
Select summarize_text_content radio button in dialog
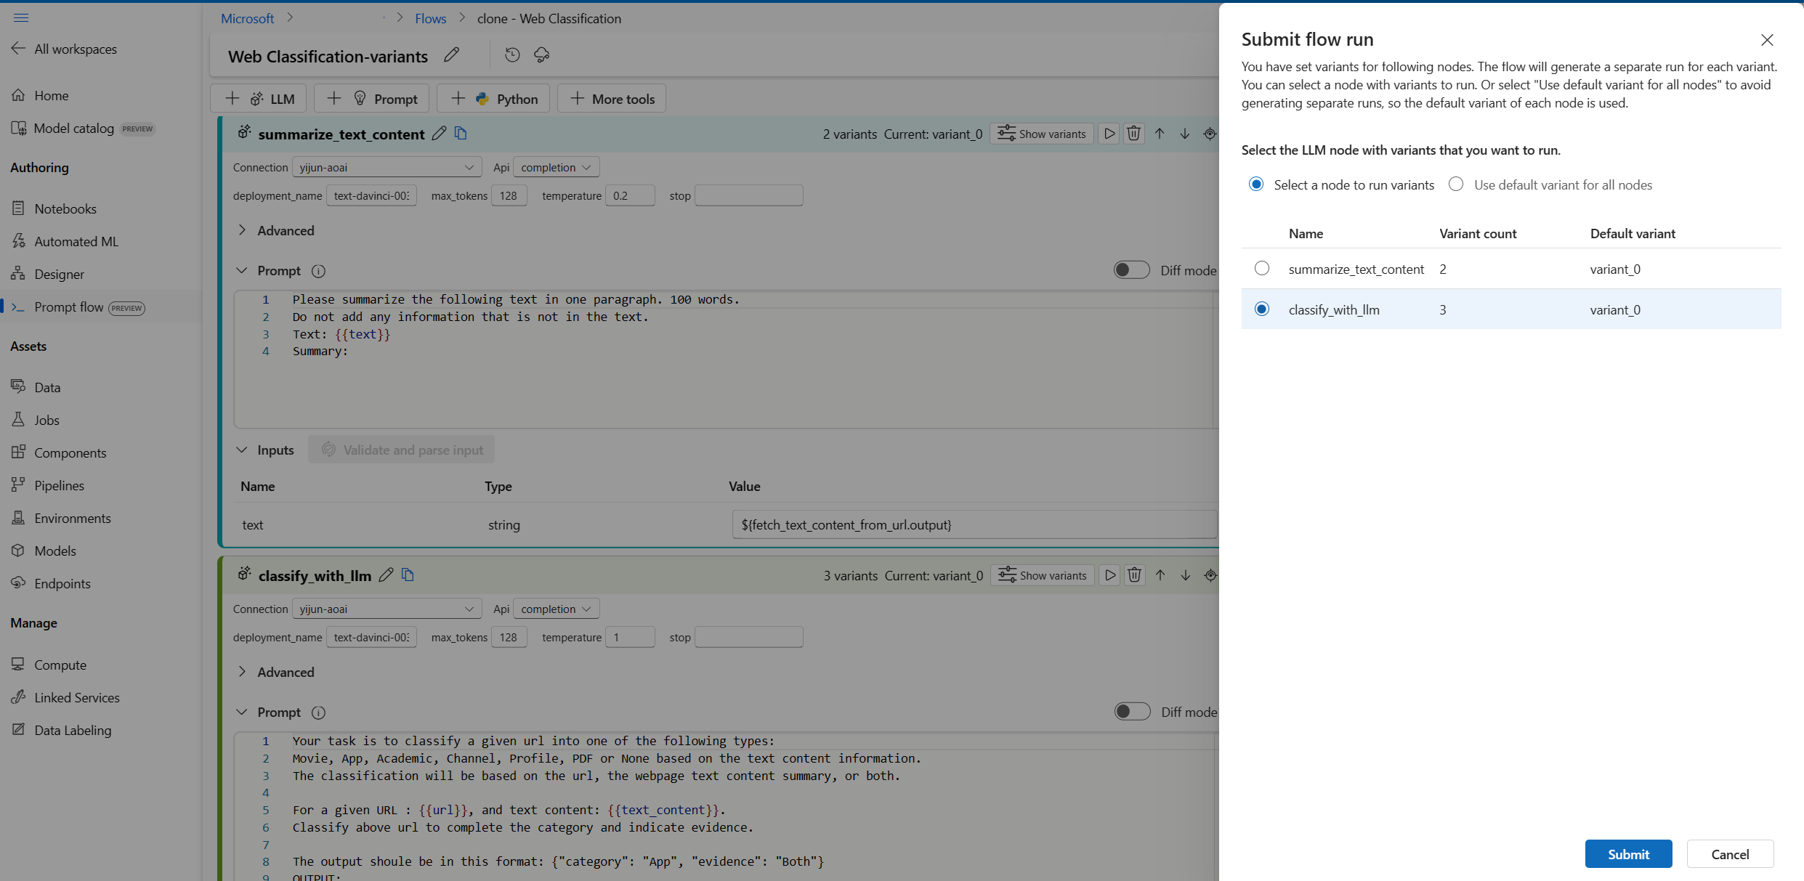coord(1262,269)
